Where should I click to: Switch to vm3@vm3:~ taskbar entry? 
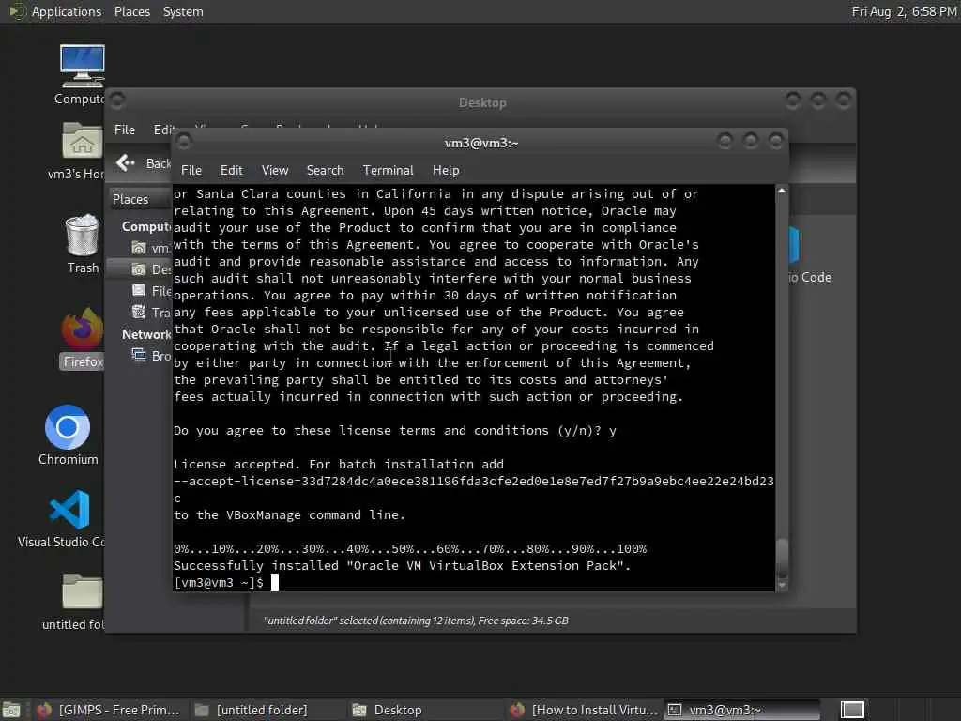point(741,710)
